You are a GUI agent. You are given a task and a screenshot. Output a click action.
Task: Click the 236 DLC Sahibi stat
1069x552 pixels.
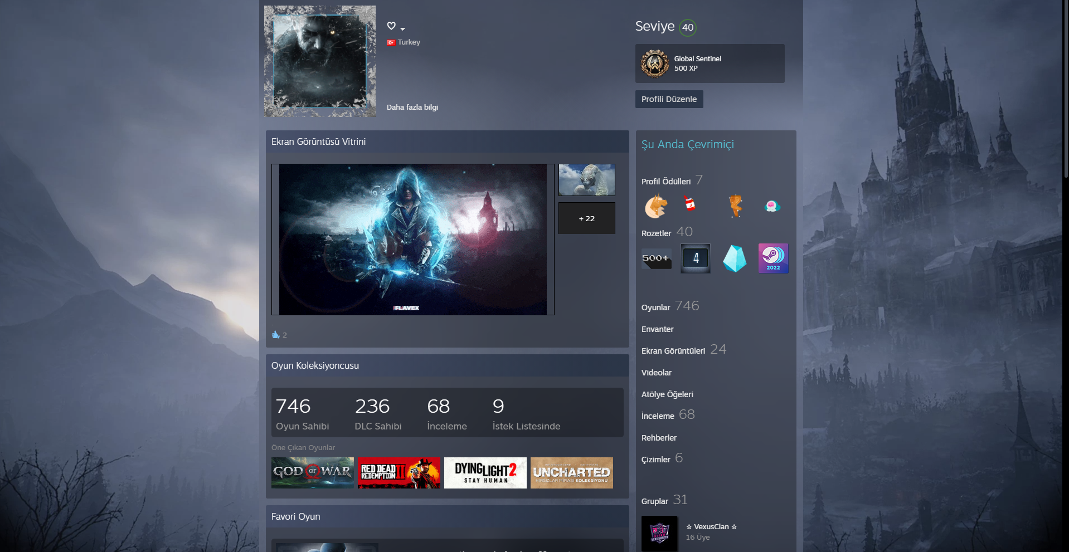(378, 413)
